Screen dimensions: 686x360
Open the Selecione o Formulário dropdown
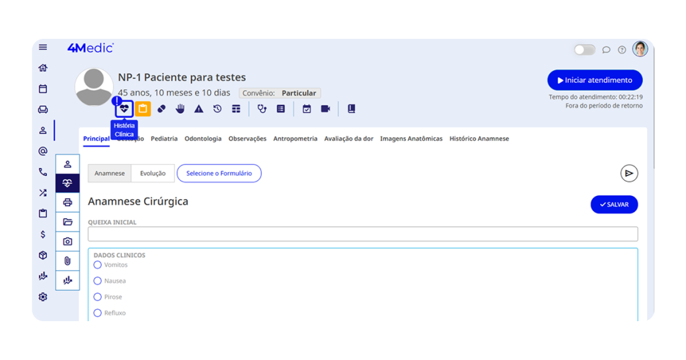coord(219,173)
